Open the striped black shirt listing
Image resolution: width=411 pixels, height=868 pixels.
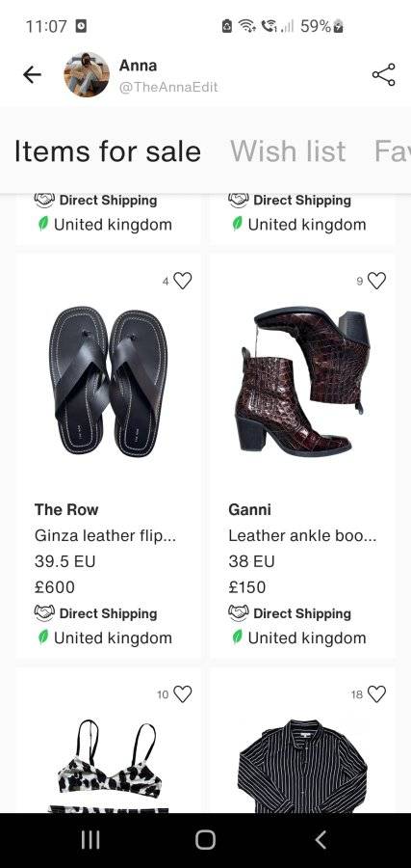pyautogui.click(x=303, y=766)
